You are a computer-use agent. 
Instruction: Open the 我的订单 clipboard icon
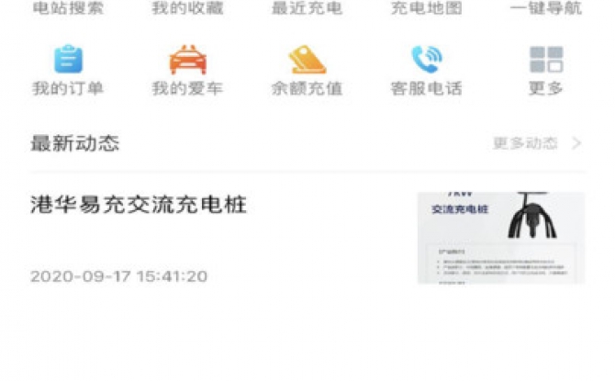pos(68,59)
